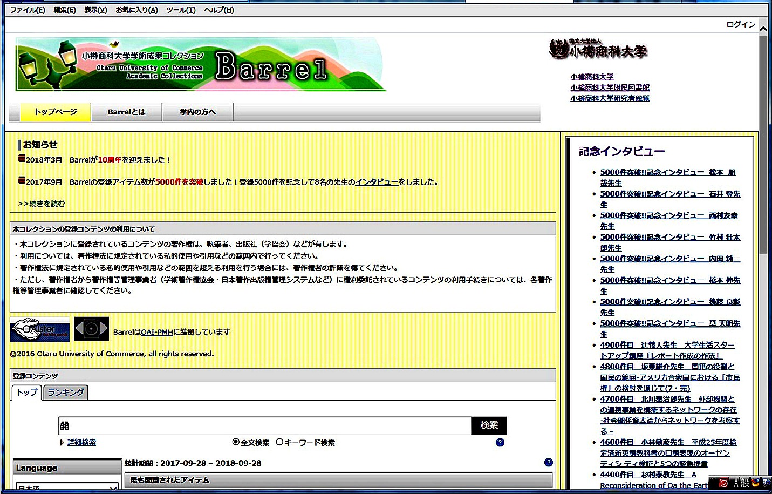This screenshot has width=772, height=494.
Task: Click the 小樽商科大学 logo
Action: coord(598,49)
